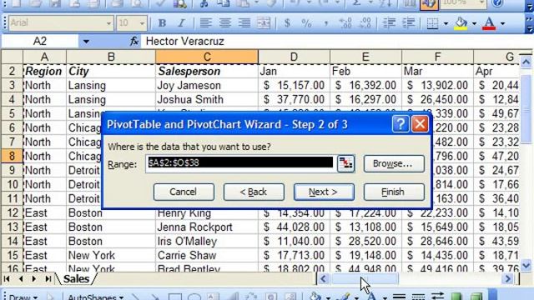Go to next sheet tab arrow
534x300 pixels.
coord(34,279)
